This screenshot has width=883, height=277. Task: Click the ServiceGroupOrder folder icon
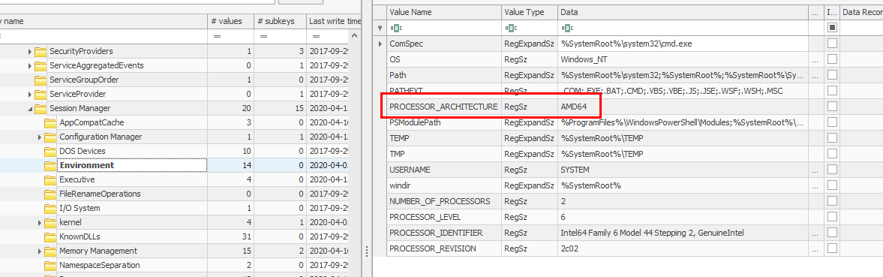coord(40,80)
